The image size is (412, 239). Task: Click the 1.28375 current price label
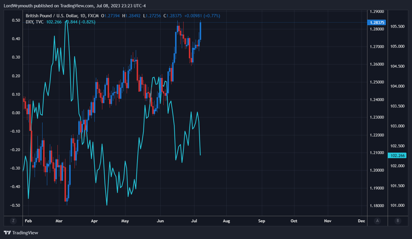(x=377, y=23)
